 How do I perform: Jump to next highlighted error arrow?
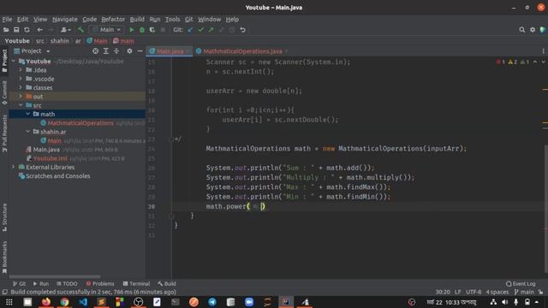pos(543,62)
